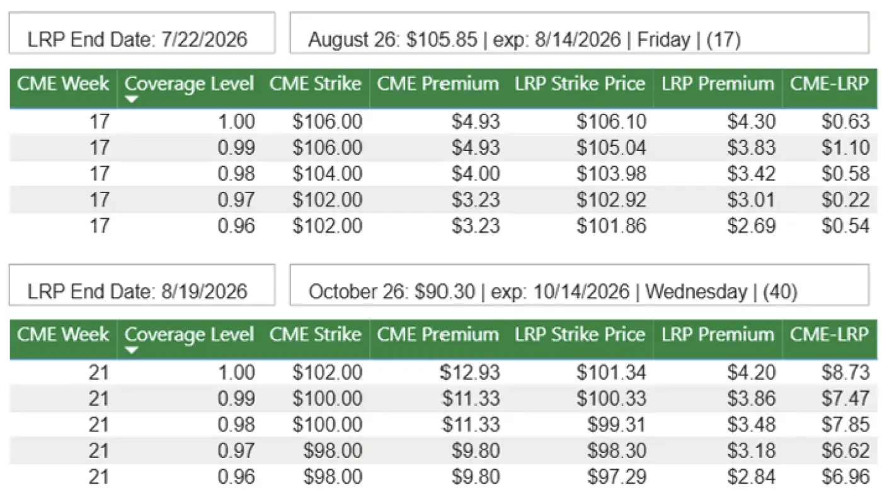Sort bottom table by CME Strike header

pos(315,335)
